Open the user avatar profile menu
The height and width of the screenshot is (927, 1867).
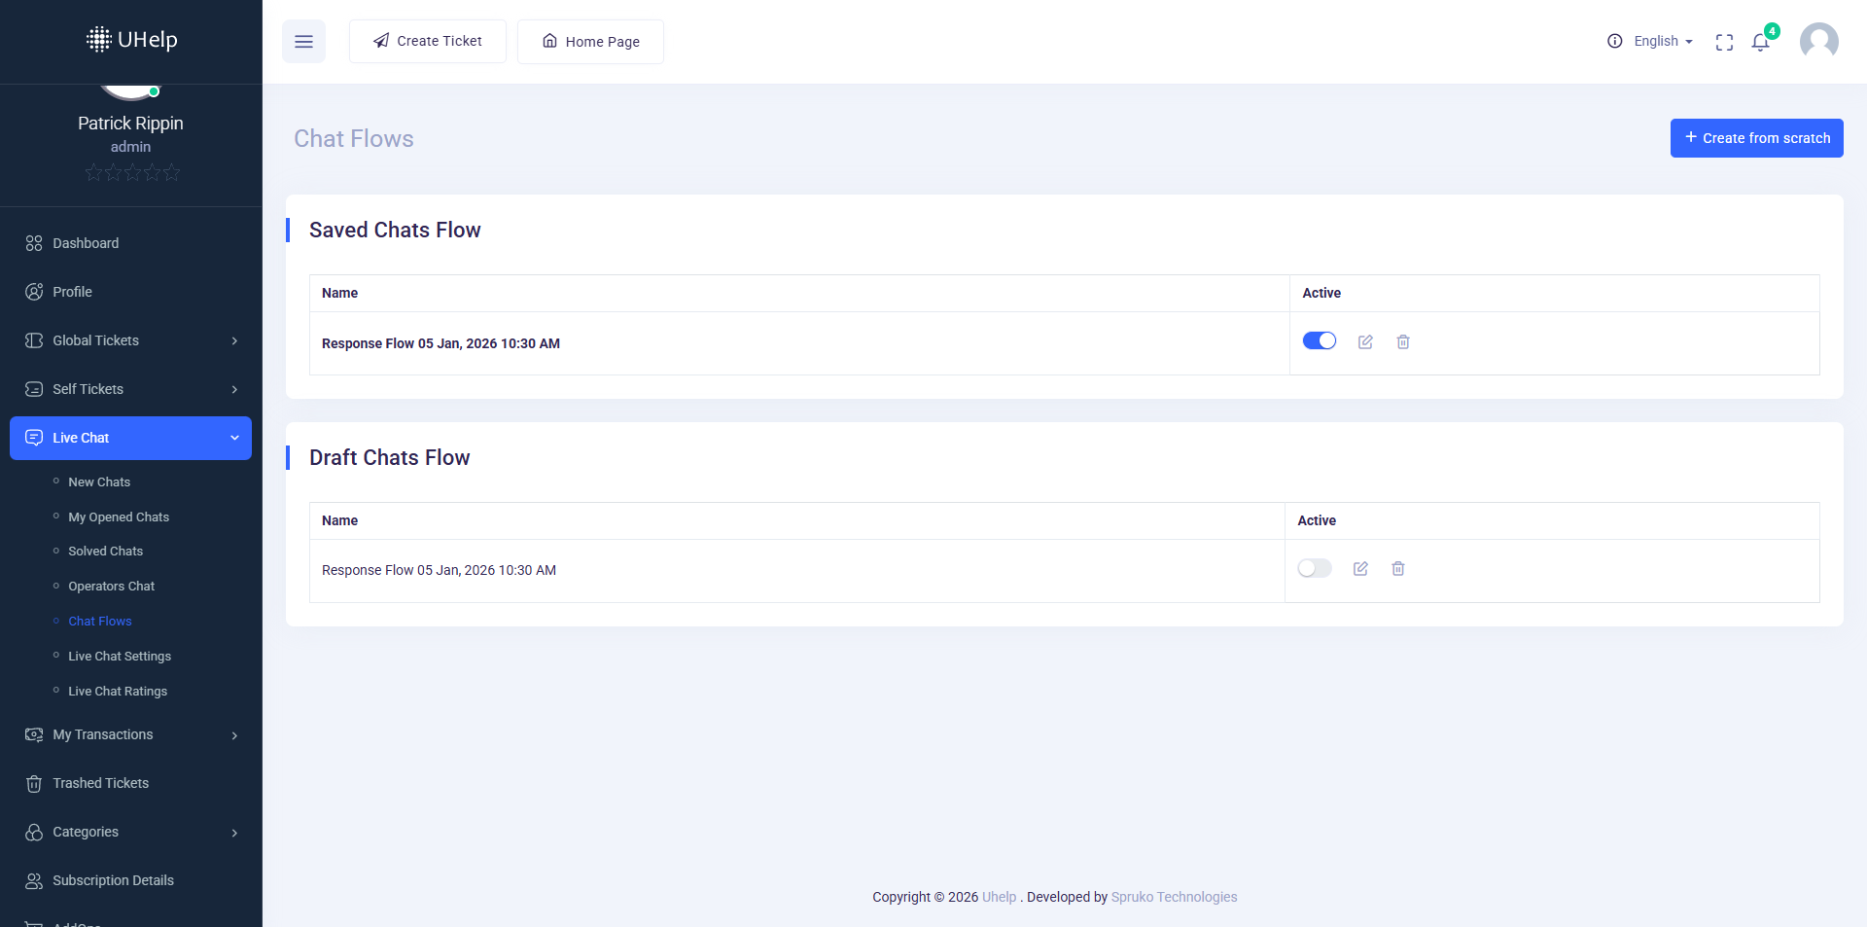[1818, 42]
